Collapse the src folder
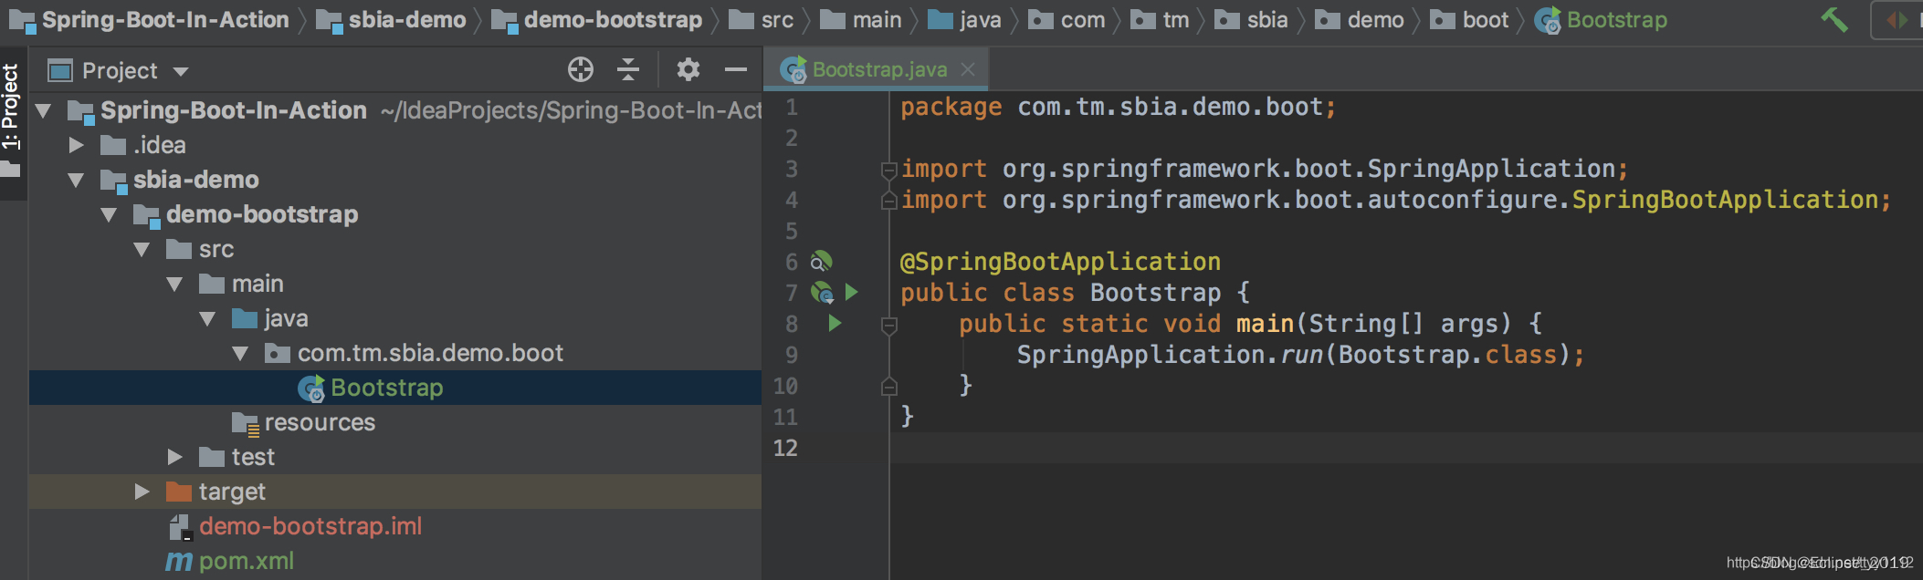 (142, 250)
